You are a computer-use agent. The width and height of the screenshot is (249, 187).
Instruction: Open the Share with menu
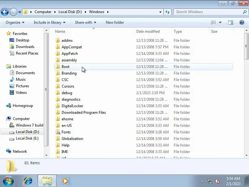85,22
